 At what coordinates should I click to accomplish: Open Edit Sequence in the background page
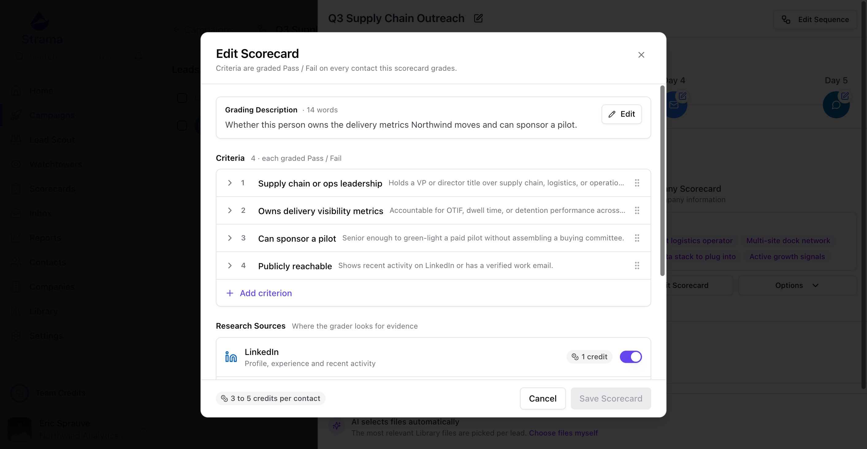coord(815,20)
